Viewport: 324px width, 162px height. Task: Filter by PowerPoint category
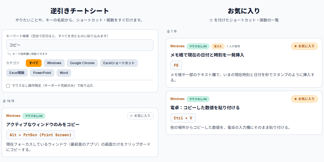(42, 73)
